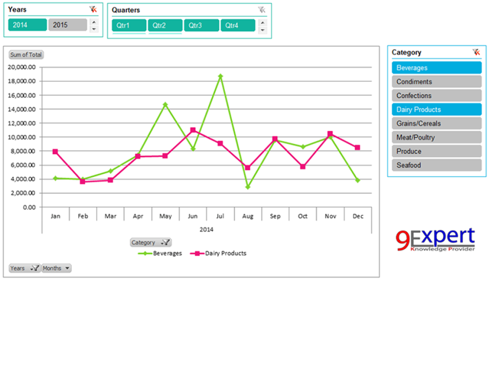This screenshot has width=489, height=367.
Task: Click the Beverages legend entry
Action: tap(160, 253)
